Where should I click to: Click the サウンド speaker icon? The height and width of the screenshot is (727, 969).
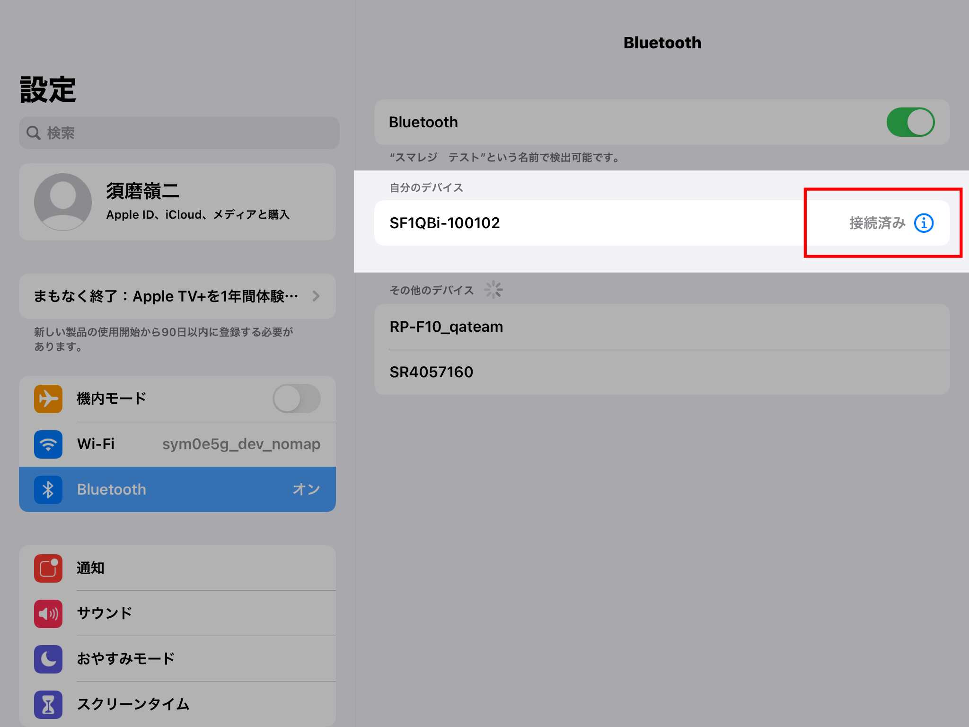point(48,613)
